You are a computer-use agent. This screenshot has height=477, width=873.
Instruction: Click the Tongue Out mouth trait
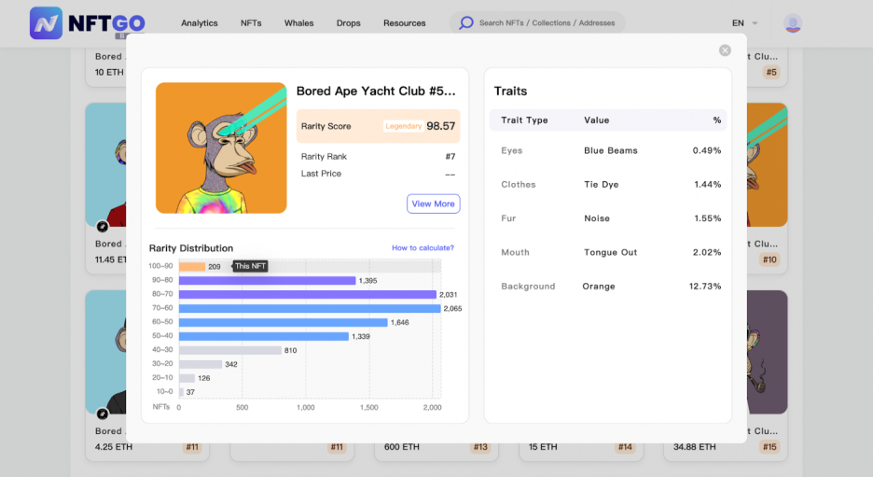[x=610, y=252]
